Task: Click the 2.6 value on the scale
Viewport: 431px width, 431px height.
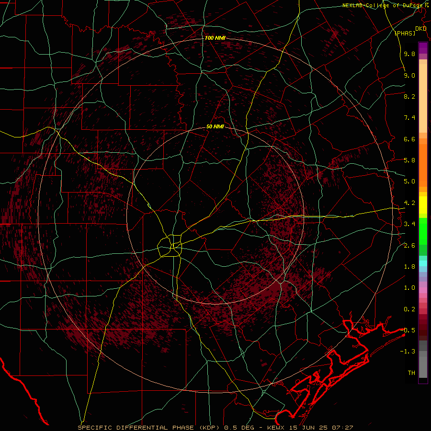Action: click(x=409, y=246)
